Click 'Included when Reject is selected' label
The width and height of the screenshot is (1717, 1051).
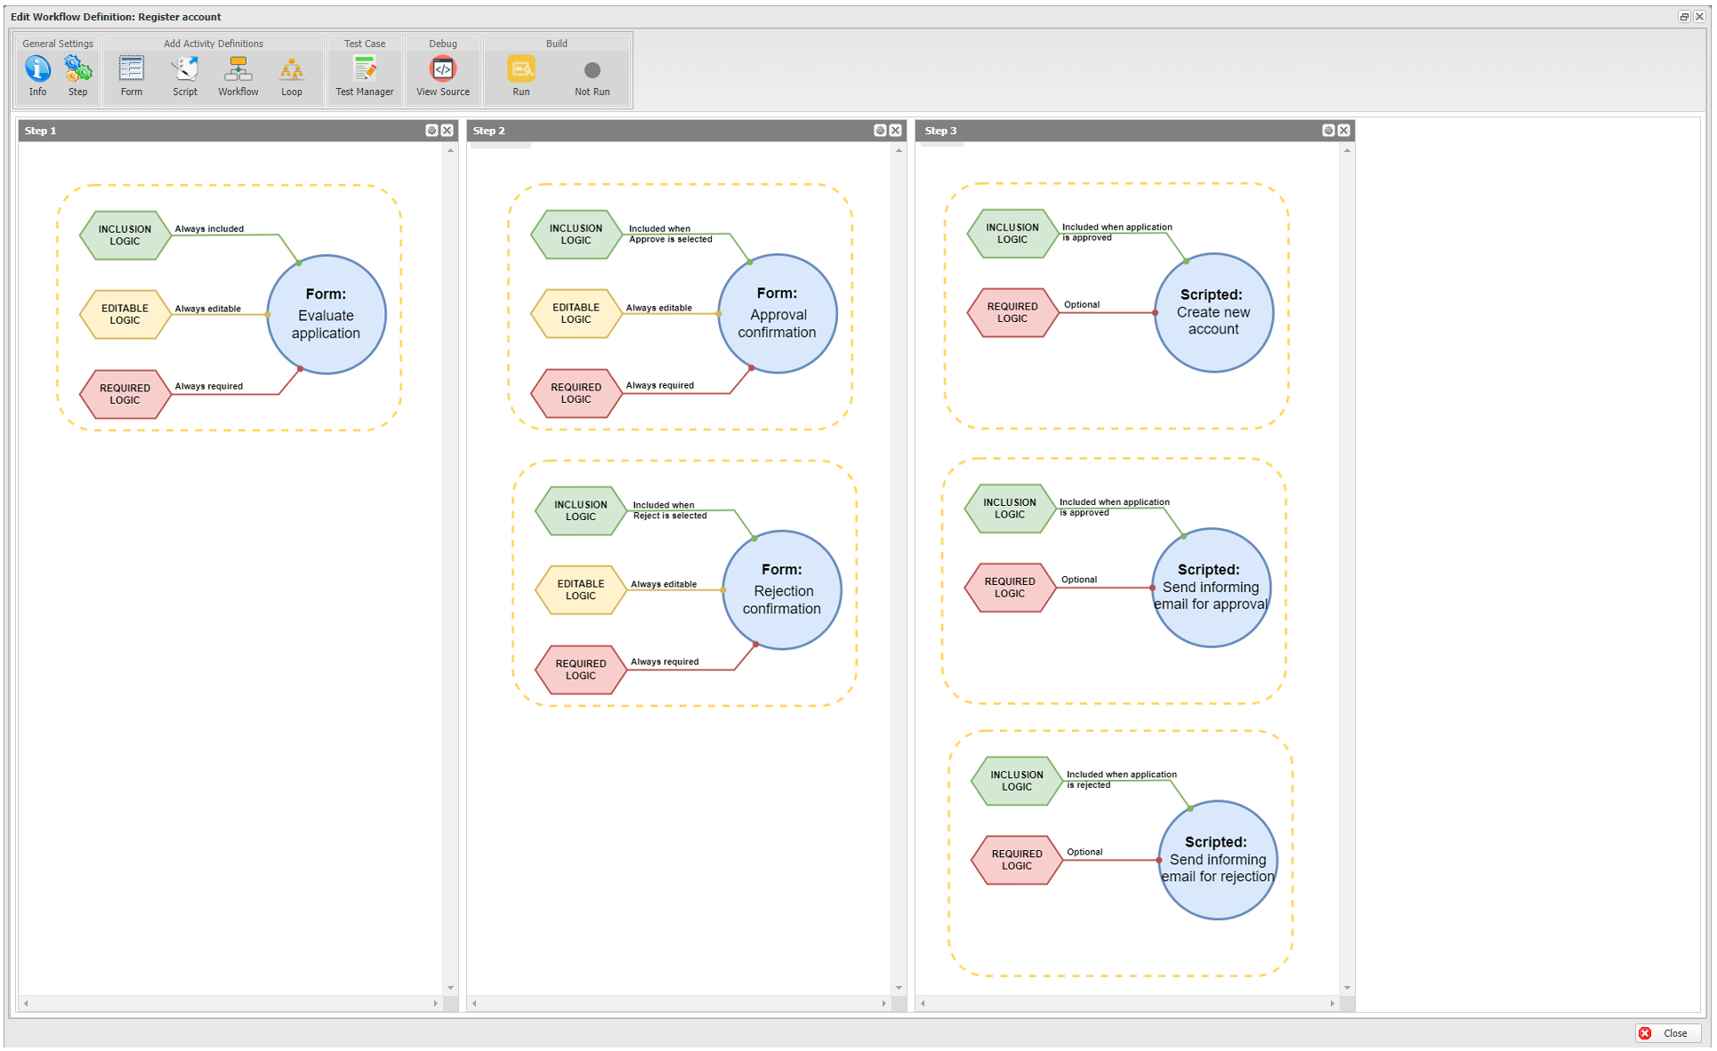[670, 510]
